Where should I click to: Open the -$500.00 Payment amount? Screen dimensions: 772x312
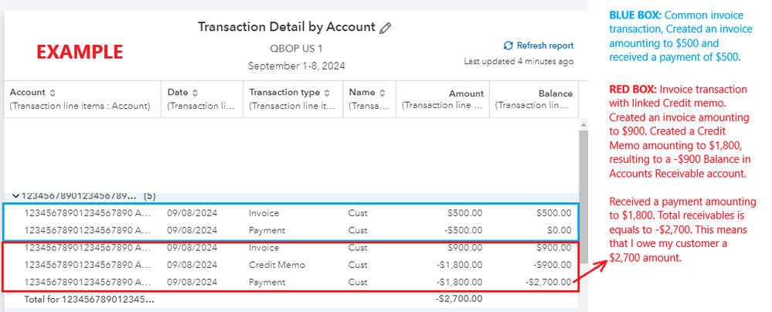pyautogui.click(x=461, y=230)
